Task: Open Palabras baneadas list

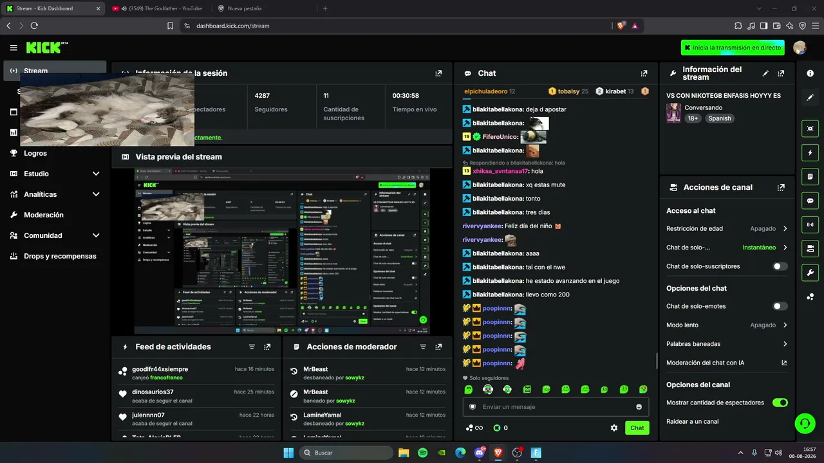Action: point(727,344)
